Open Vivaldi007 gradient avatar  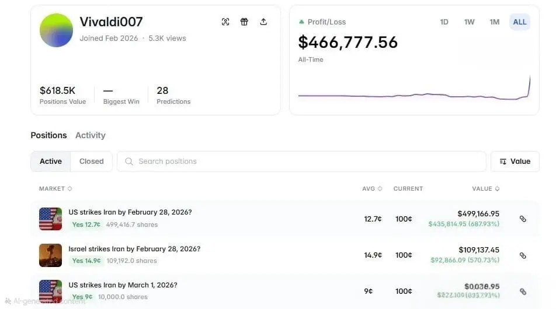click(56, 30)
